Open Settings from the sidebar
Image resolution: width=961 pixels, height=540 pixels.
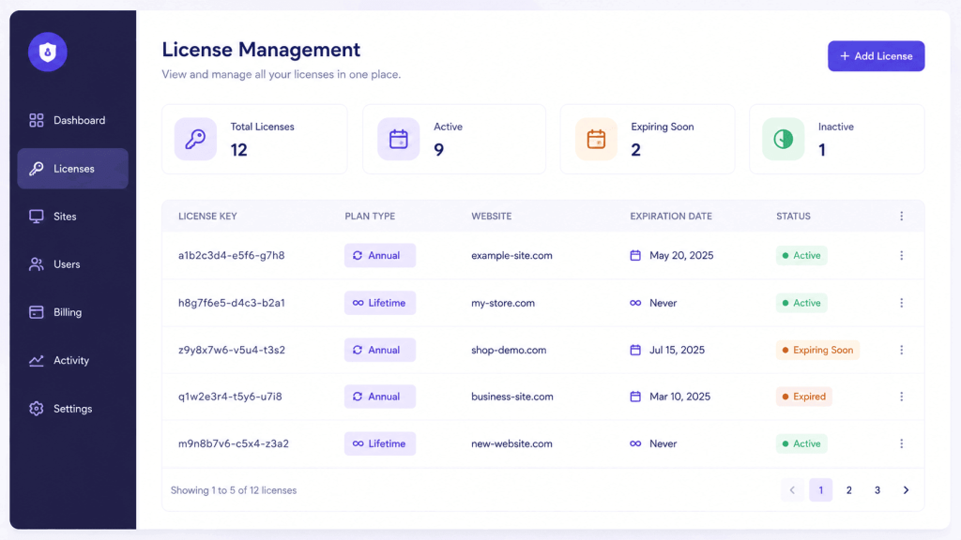[72, 409]
